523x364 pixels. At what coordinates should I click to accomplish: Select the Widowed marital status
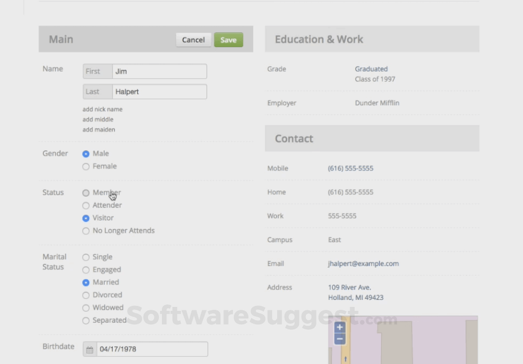click(85, 307)
